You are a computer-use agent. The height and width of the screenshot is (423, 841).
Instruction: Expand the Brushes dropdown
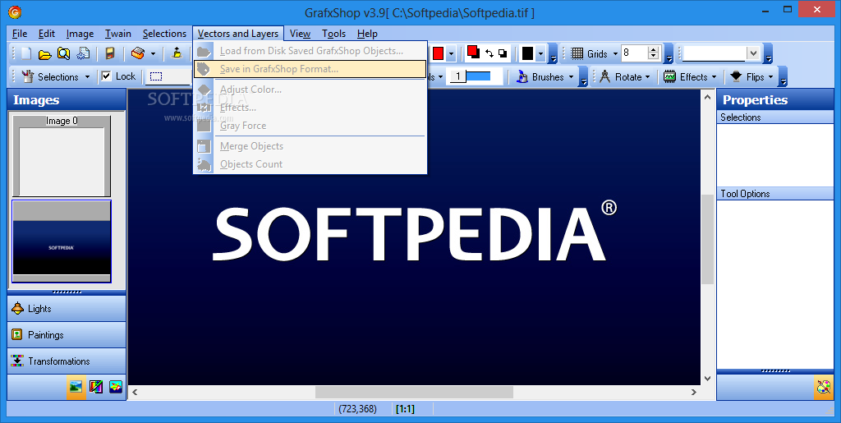click(x=572, y=77)
